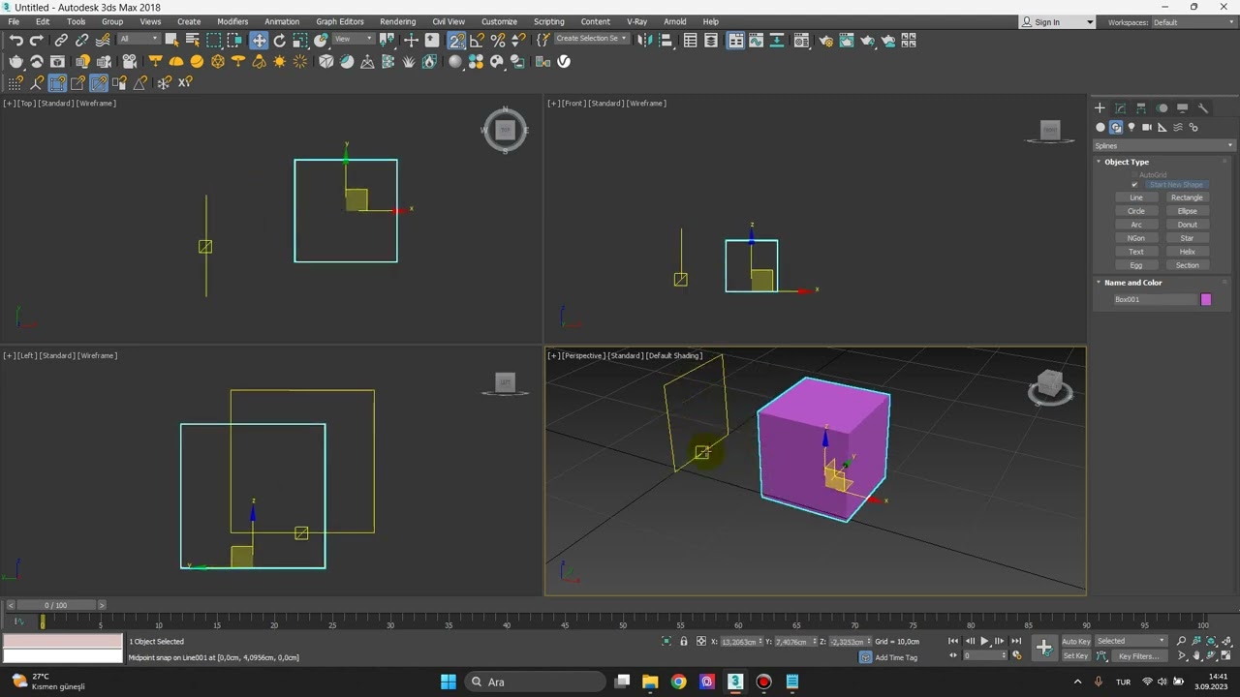Open the Graph Editors menu
1240x697 pixels.
(x=340, y=21)
